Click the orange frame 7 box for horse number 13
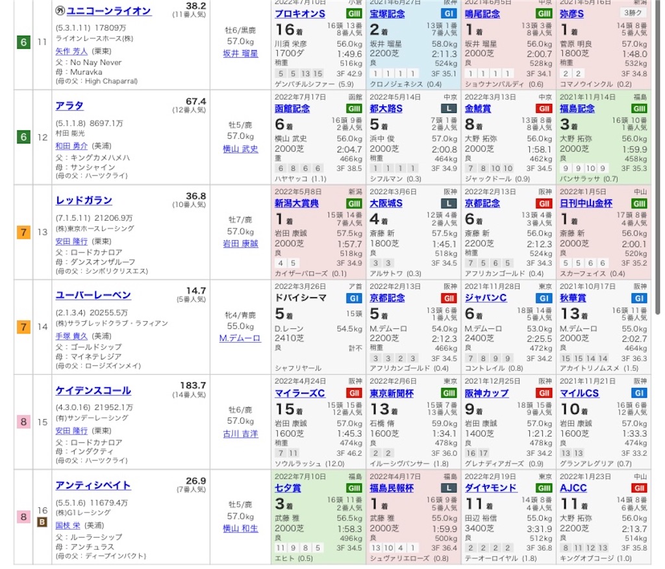The width and height of the screenshot is (665, 569). pyautogui.click(x=23, y=232)
